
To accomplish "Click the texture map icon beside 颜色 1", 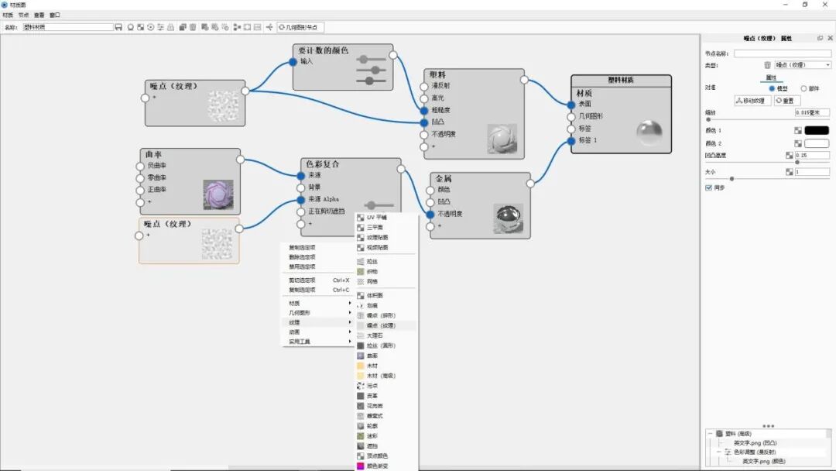I will tap(799, 130).
